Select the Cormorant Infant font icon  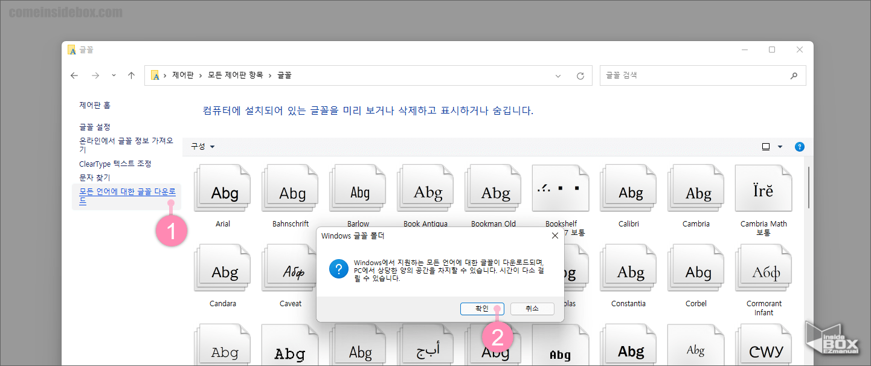[x=763, y=268]
